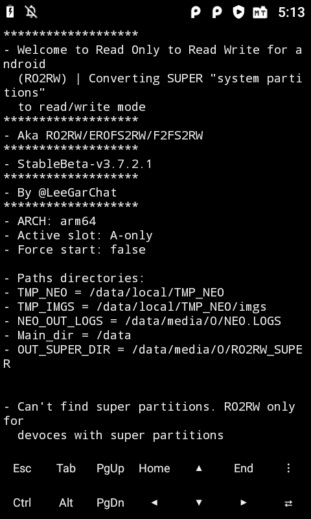311x519 pixels.
Task: Tap the swap keyboard rows icon
Action: 288,503
